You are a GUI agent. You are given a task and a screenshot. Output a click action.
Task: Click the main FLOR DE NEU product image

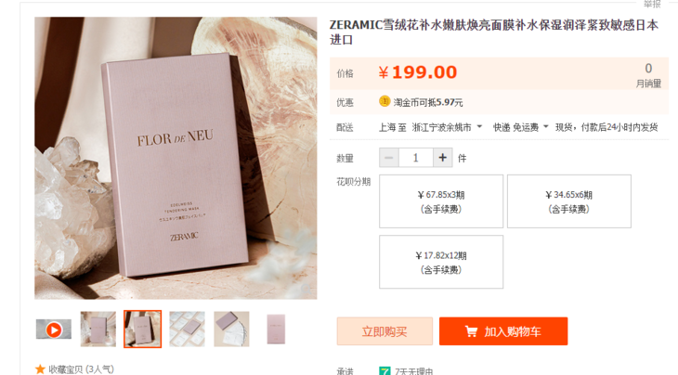pyautogui.click(x=176, y=158)
